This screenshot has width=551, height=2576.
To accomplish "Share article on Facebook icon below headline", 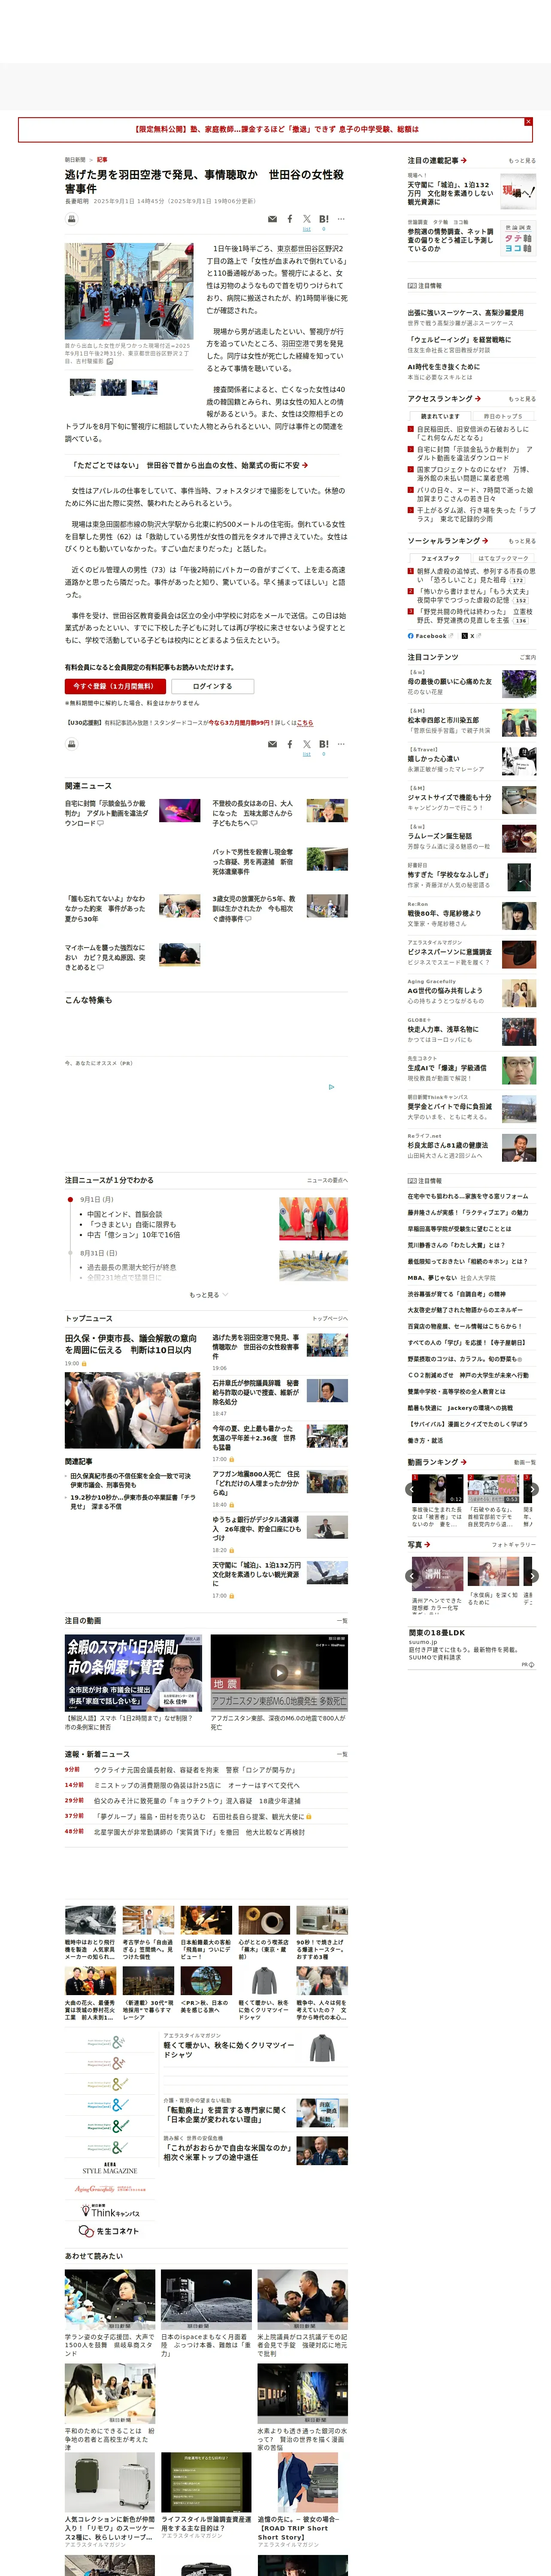I will coord(290,218).
